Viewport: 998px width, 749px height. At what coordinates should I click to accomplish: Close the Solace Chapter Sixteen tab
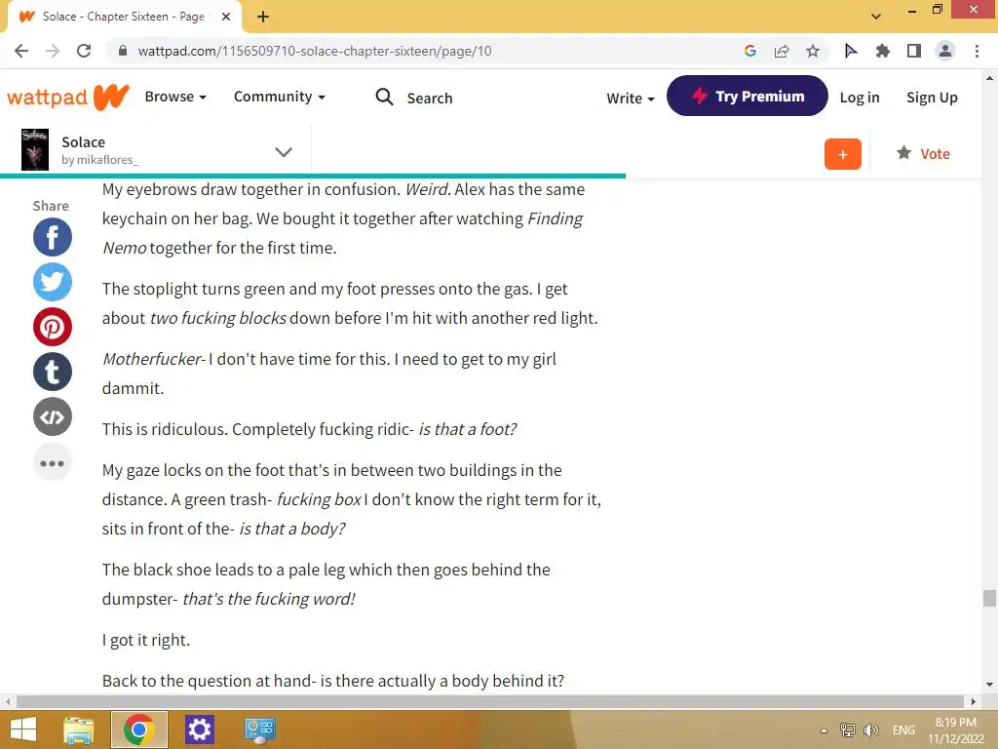226,18
